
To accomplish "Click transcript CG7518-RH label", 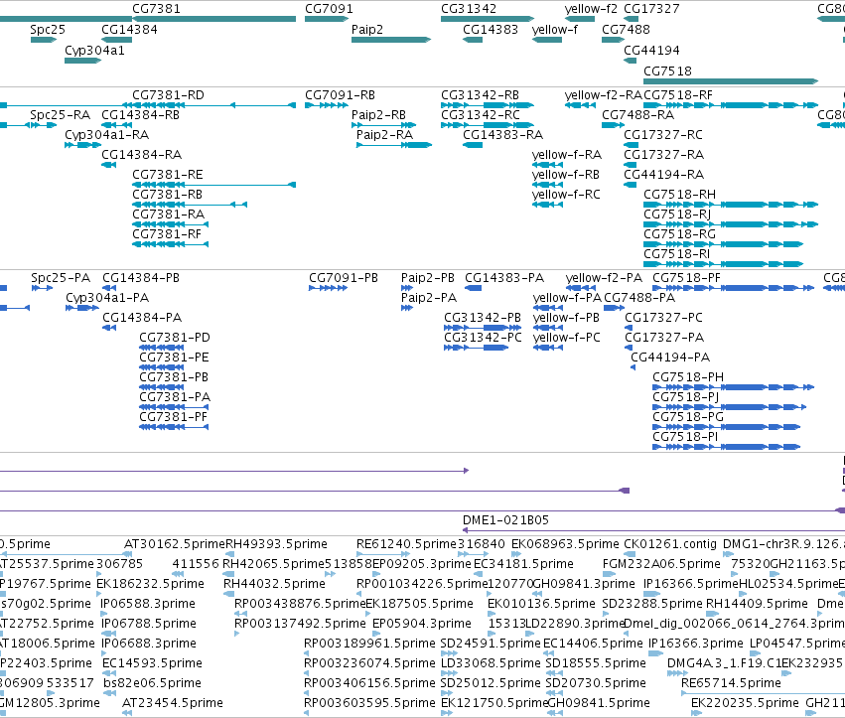I will 679,194.
